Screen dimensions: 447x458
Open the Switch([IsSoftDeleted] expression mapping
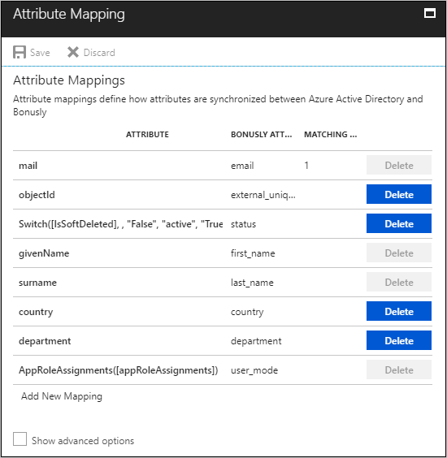[x=121, y=224]
